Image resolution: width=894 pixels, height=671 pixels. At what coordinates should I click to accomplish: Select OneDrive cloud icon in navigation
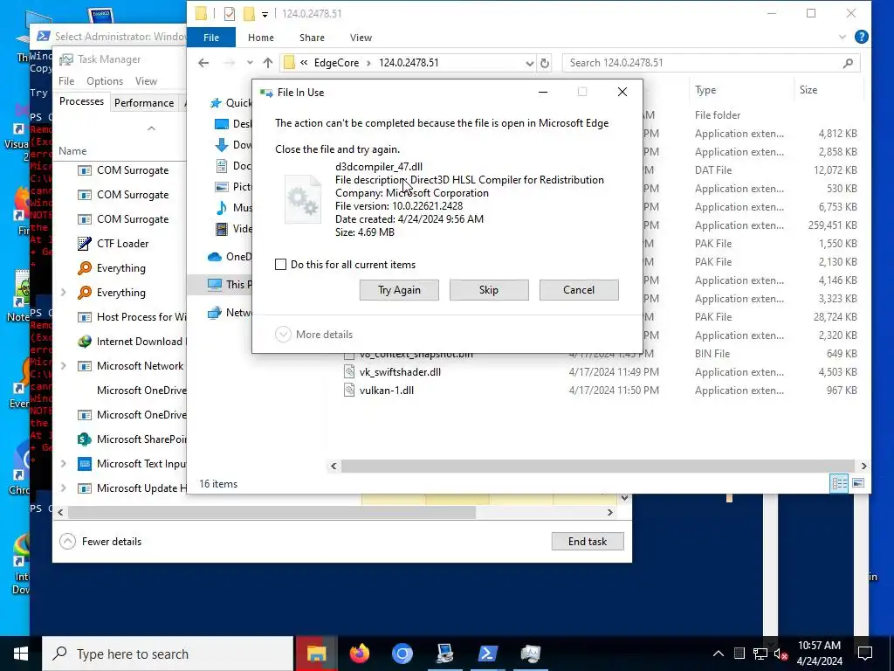[215, 257]
